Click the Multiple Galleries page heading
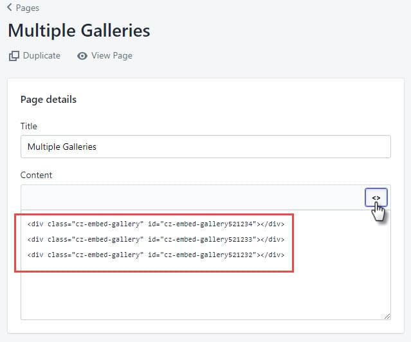411x342 pixels. point(79,31)
